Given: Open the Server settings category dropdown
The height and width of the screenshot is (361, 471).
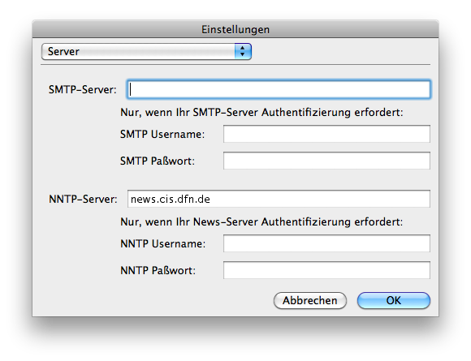Looking at the screenshot, I should click(146, 52).
